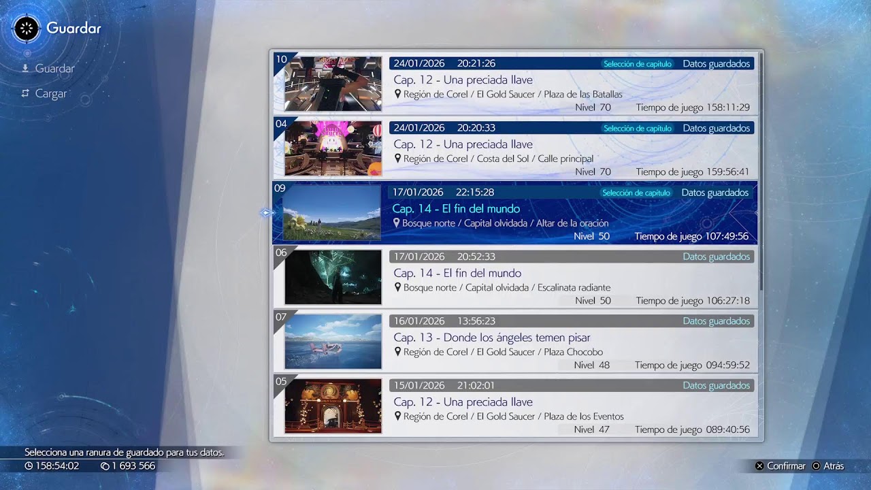Viewport: 871px width, 490px height.
Task: Click slot number badge 07
Action: pos(280,317)
